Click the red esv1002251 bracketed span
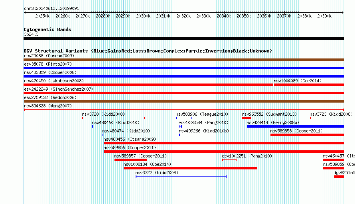Screen dimensions: 355x204 tap(229, 160)
